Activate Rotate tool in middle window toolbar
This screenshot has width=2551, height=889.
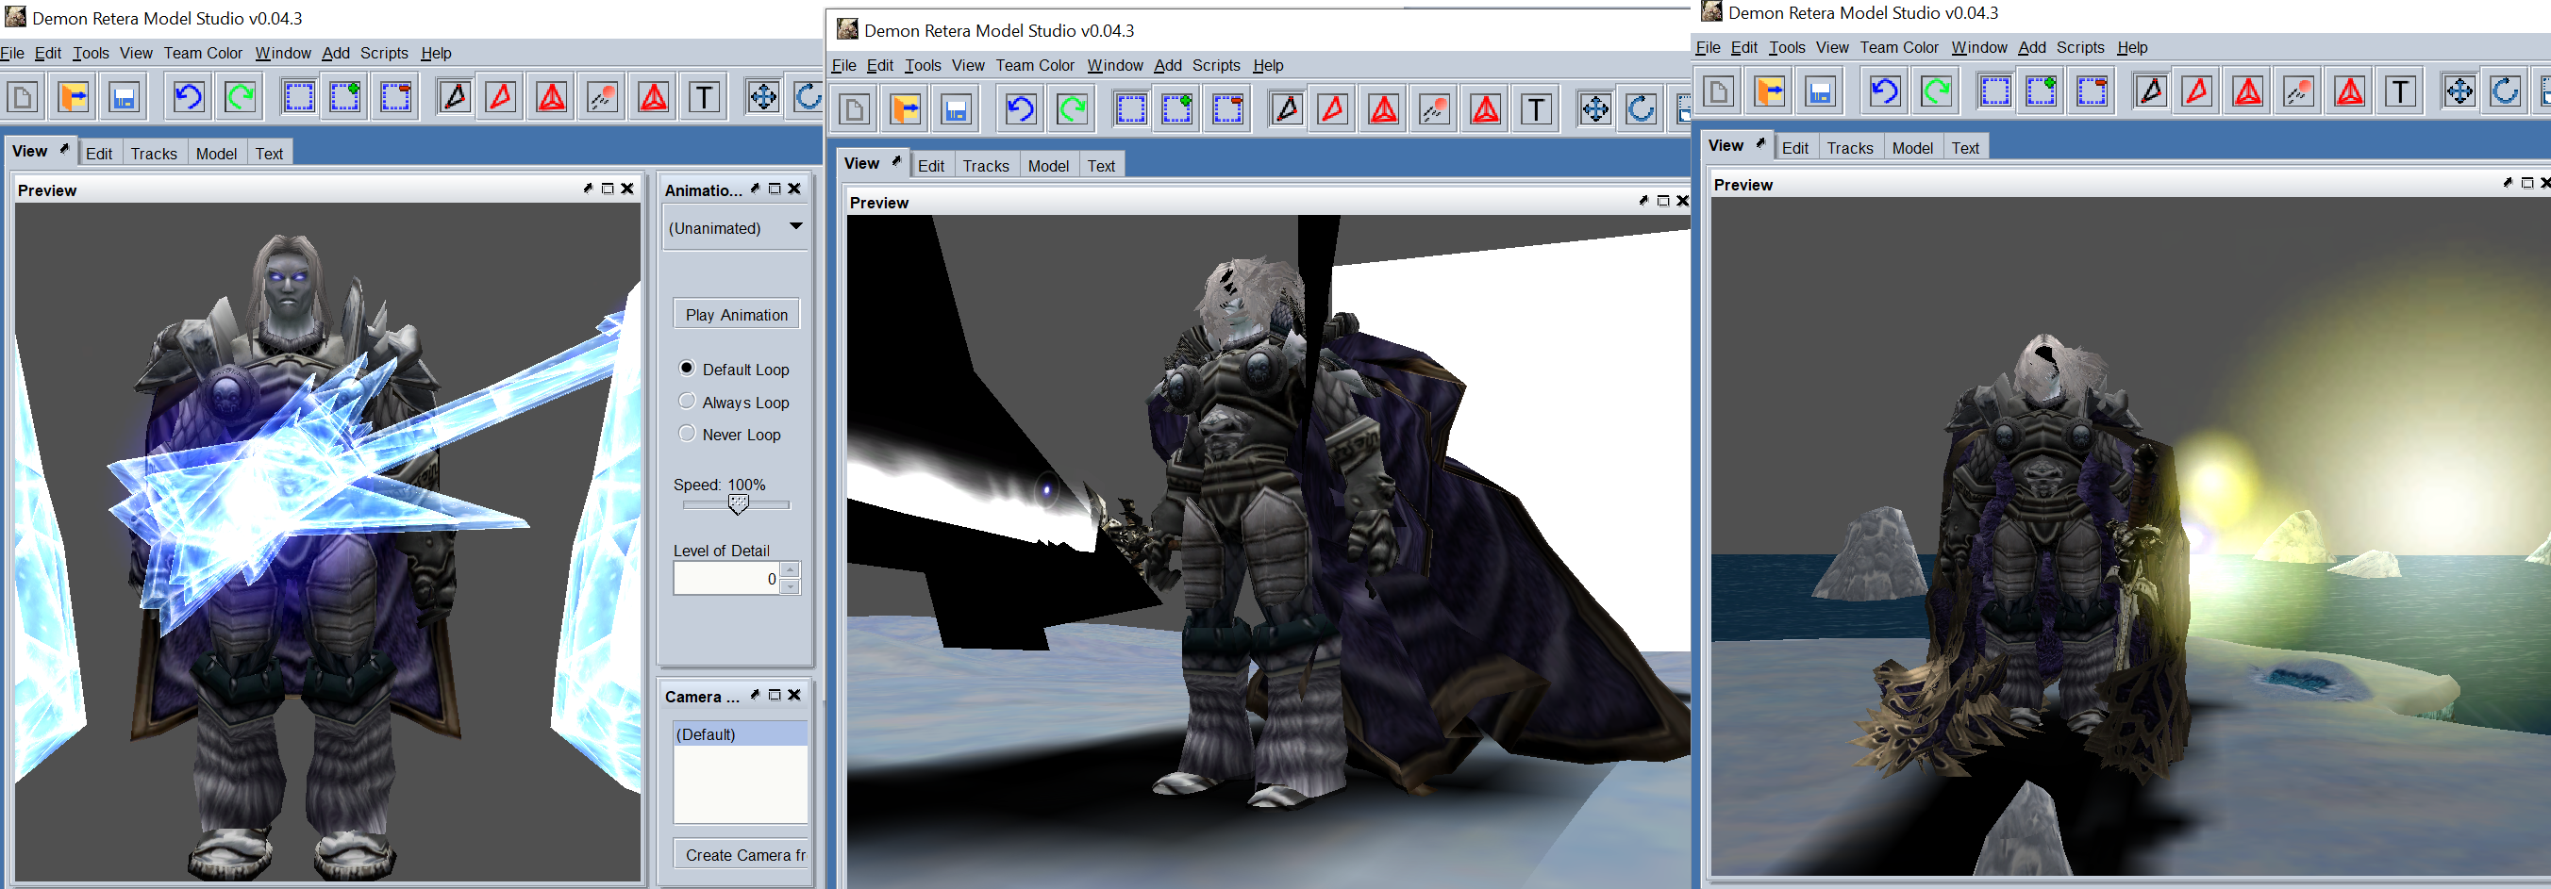1641,110
